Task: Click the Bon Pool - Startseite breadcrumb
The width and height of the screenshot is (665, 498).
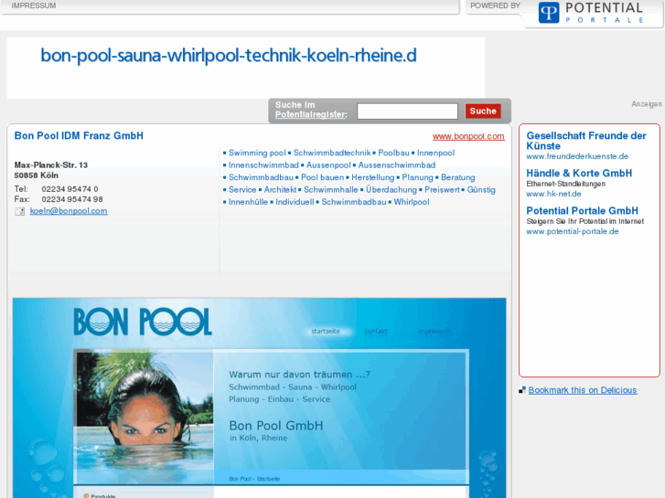Action: 254,479
